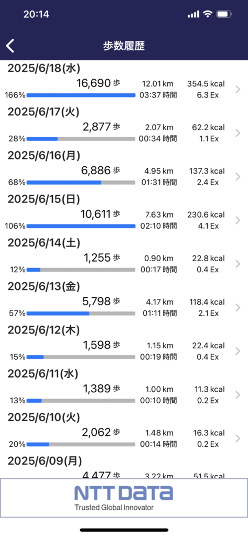Open details chevron for 2025/6/16
The image size is (248, 537).
point(238,176)
